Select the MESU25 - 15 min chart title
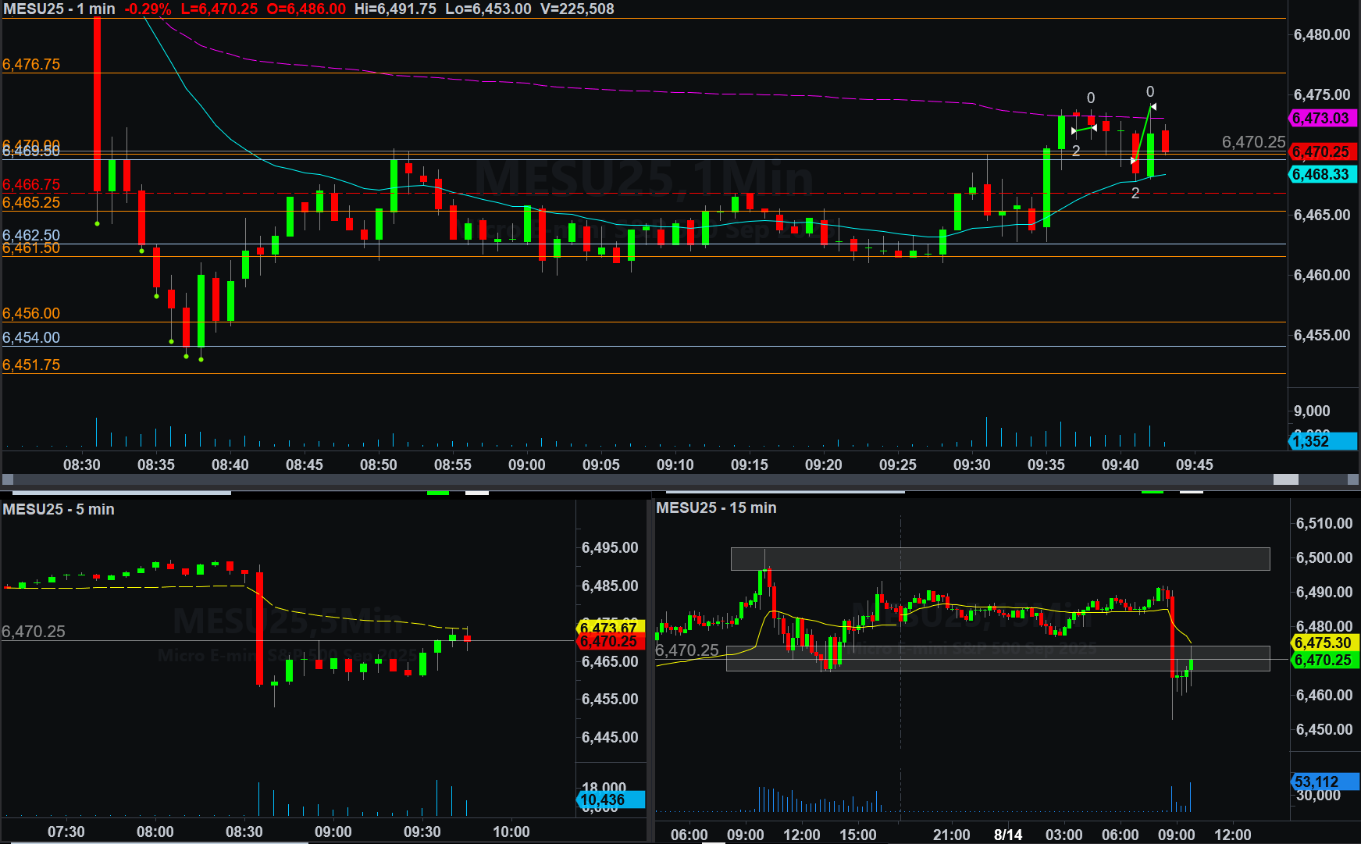1361x844 pixels. (716, 507)
